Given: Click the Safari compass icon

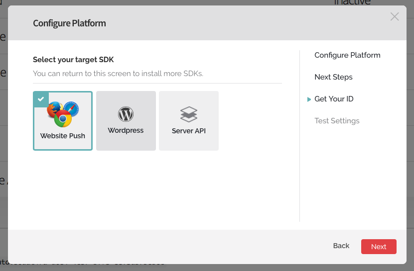Looking at the screenshot, I should [x=71, y=109].
